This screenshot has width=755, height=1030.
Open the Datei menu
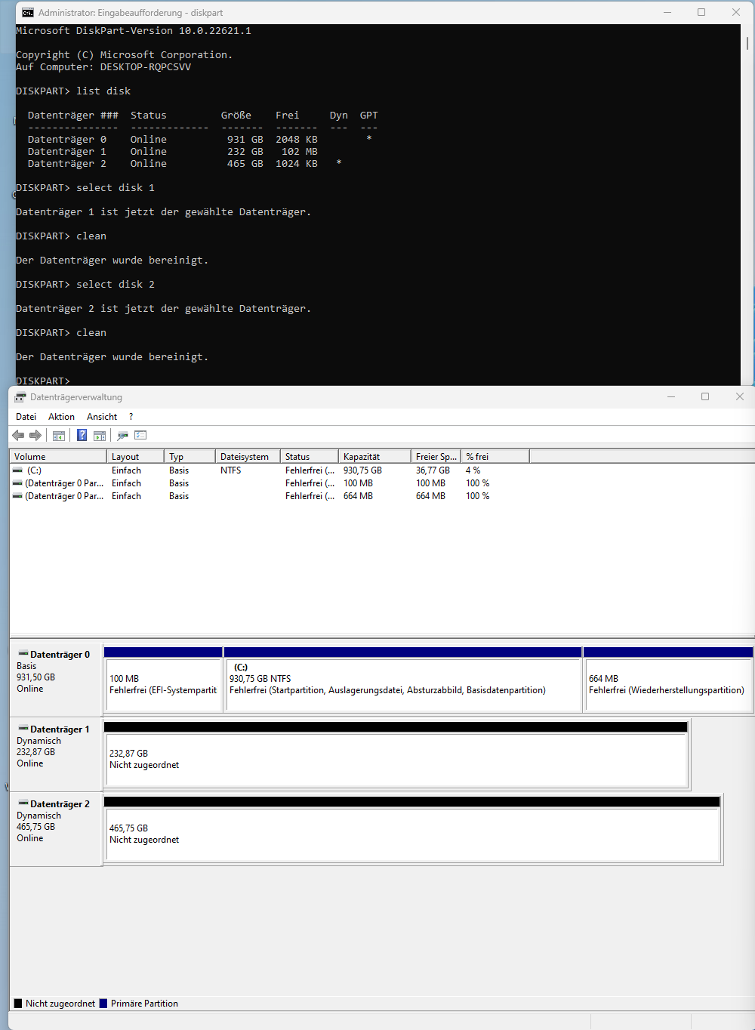[x=26, y=417]
